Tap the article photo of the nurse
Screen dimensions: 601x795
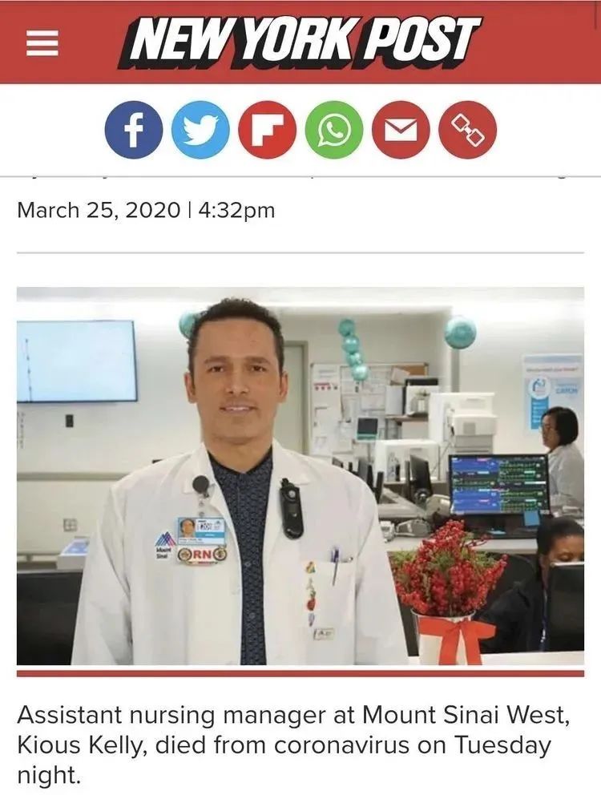pyautogui.click(x=300, y=476)
